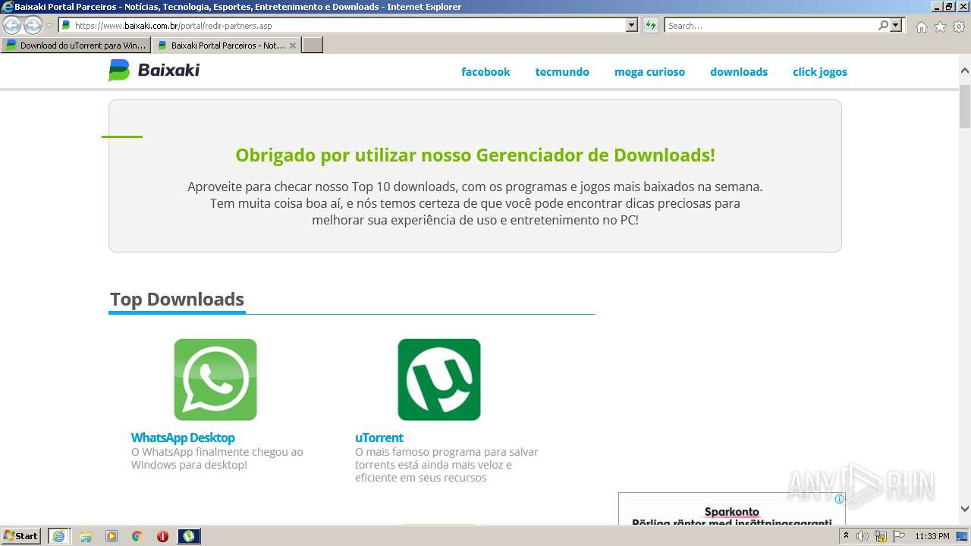Click the Action Center flag tray icon
Viewport: 971px width, 546px height.
pos(897,536)
